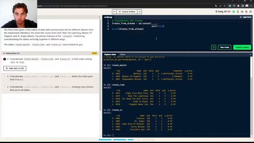Click the instructions panel vertical scrollbar
Viewport: 254px width, 143px height.
click(100, 65)
